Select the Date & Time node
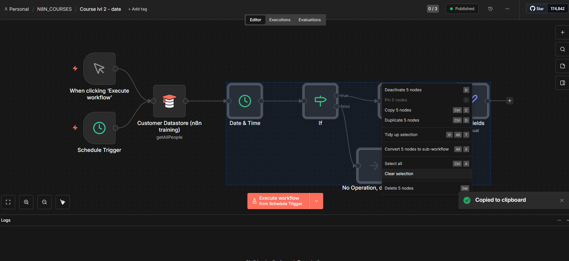Viewport: 569px width, 261px height. pyautogui.click(x=245, y=101)
